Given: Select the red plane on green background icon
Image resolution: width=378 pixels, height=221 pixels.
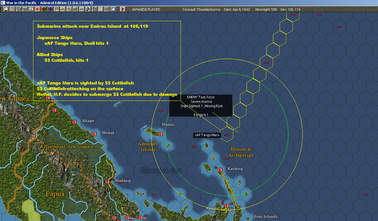Looking at the screenshot, I should tap(44, 9).
